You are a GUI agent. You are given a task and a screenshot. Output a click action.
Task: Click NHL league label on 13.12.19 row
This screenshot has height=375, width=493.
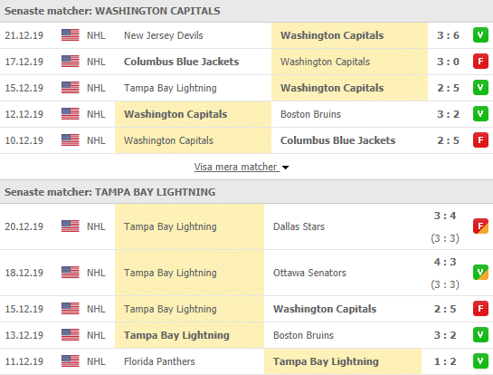[x=96, y=335]
